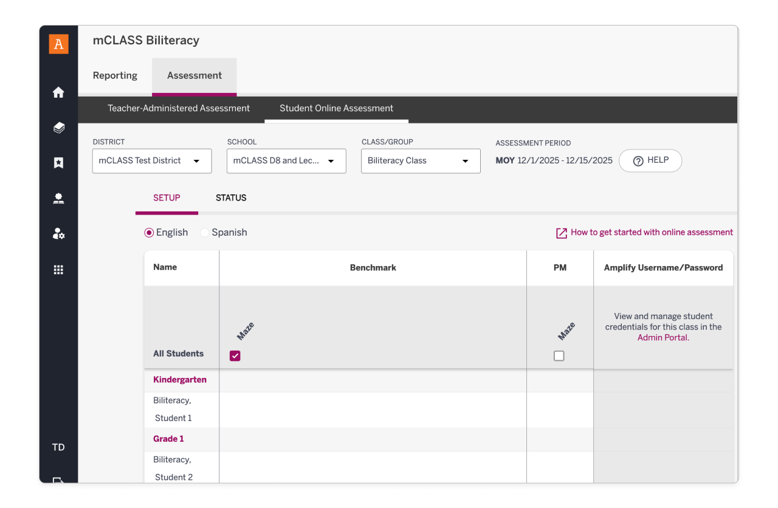
Task: Switch to the STATUS tab
Action: [231, 198]
